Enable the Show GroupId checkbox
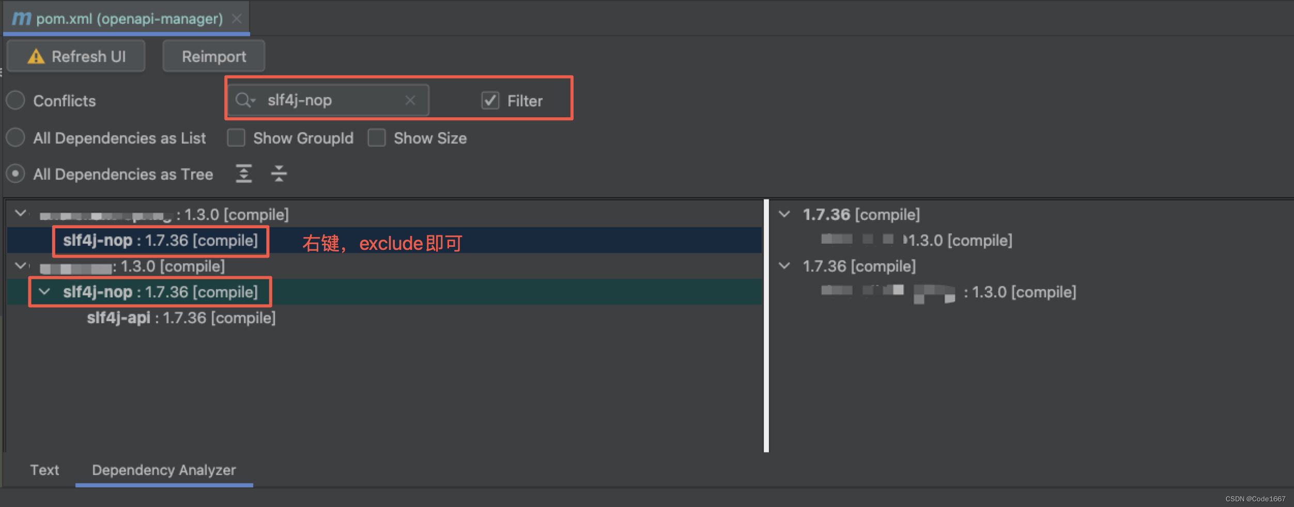The image size is (1294, 507). point(236,138)
